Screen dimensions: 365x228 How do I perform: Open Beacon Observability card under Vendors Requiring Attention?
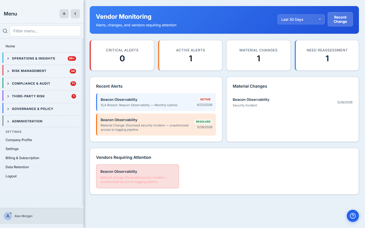click(x=137, y=176)
